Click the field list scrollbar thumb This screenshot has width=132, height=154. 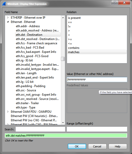63,59
